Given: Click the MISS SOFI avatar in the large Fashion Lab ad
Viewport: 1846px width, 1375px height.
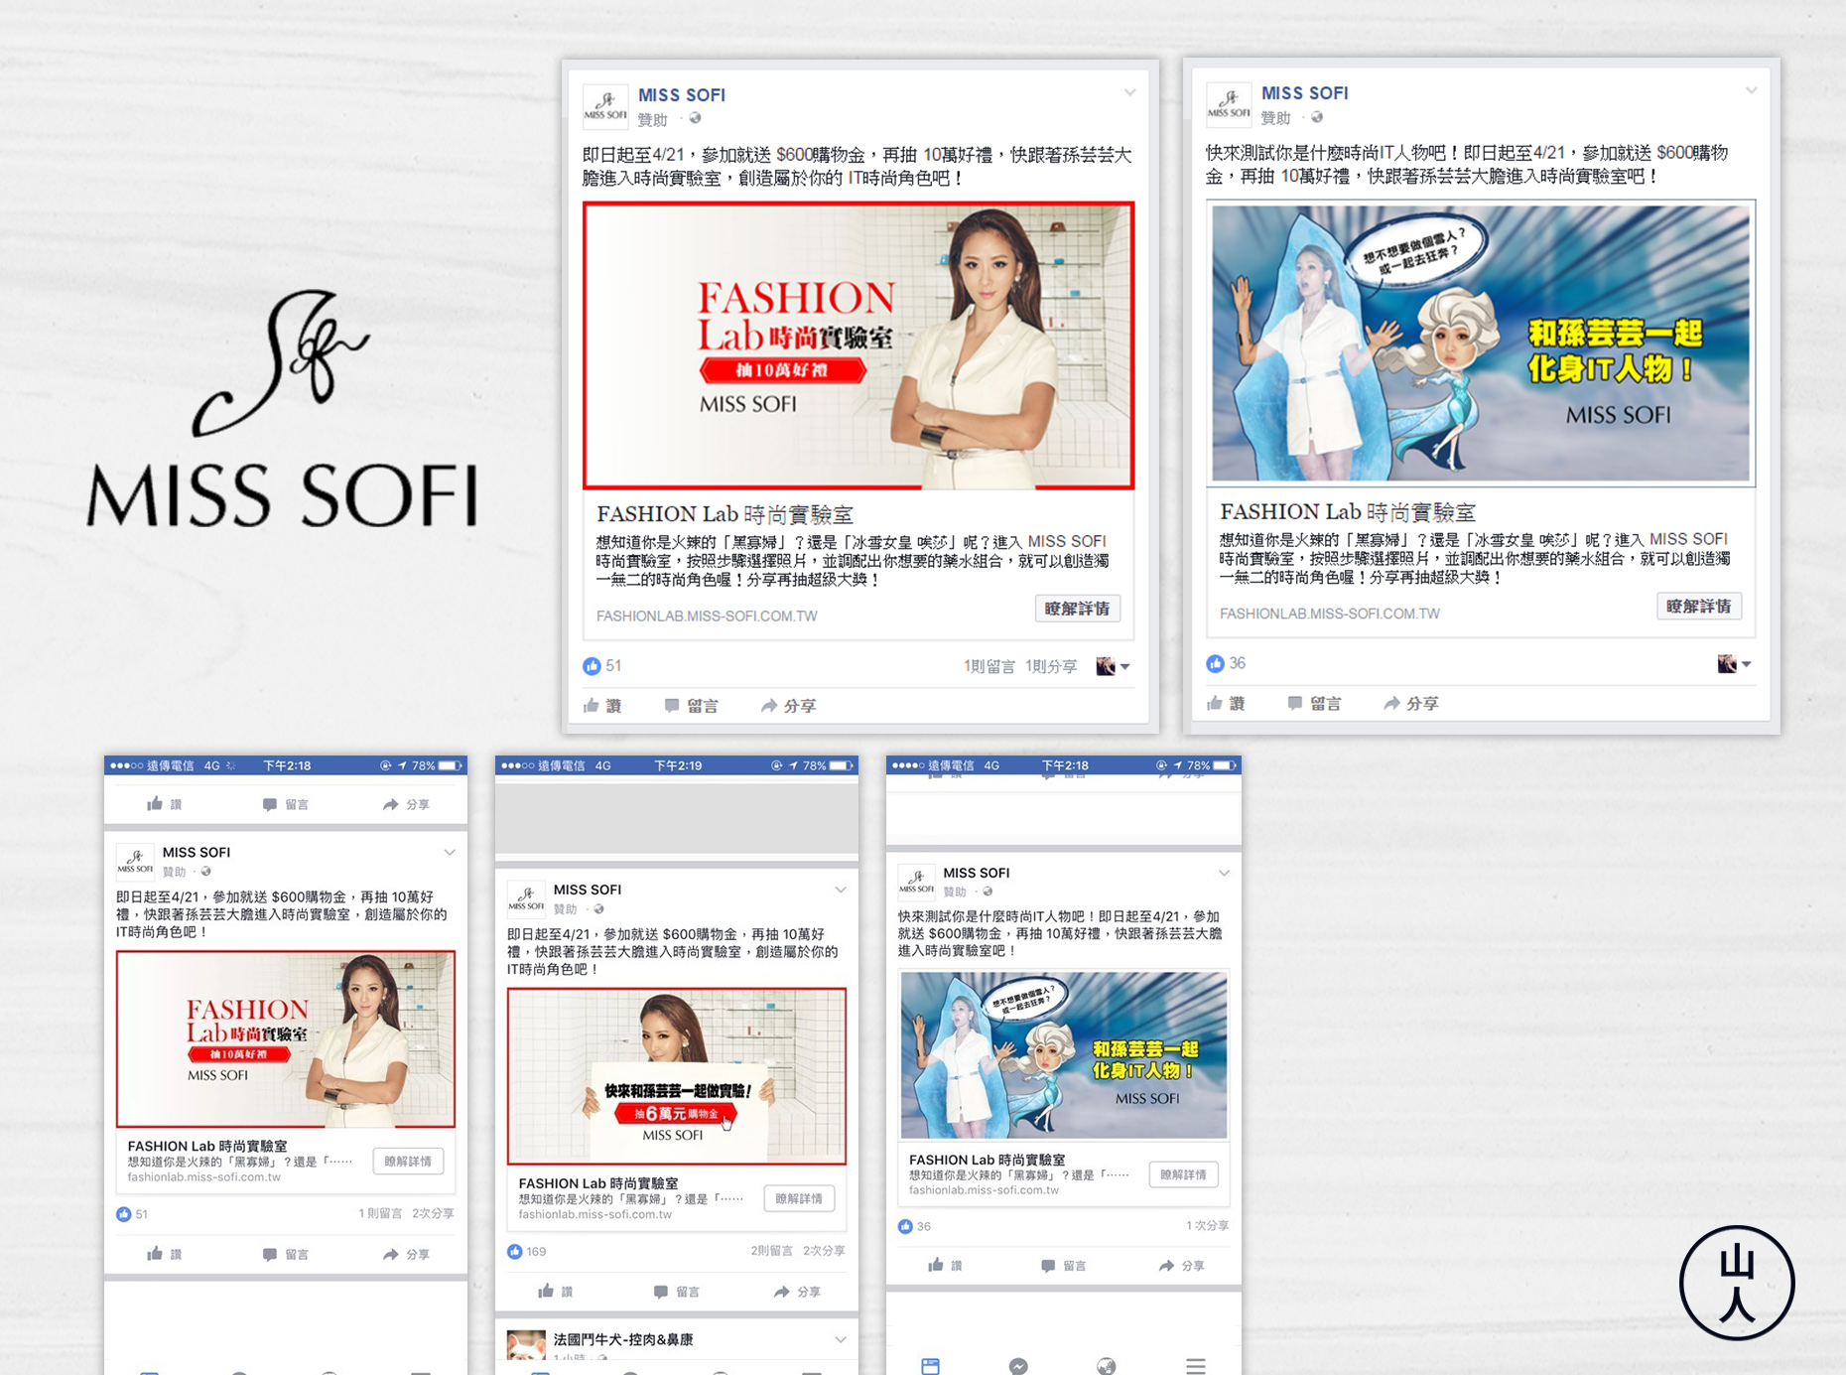Looking at the screenshot, I should 605,107.
